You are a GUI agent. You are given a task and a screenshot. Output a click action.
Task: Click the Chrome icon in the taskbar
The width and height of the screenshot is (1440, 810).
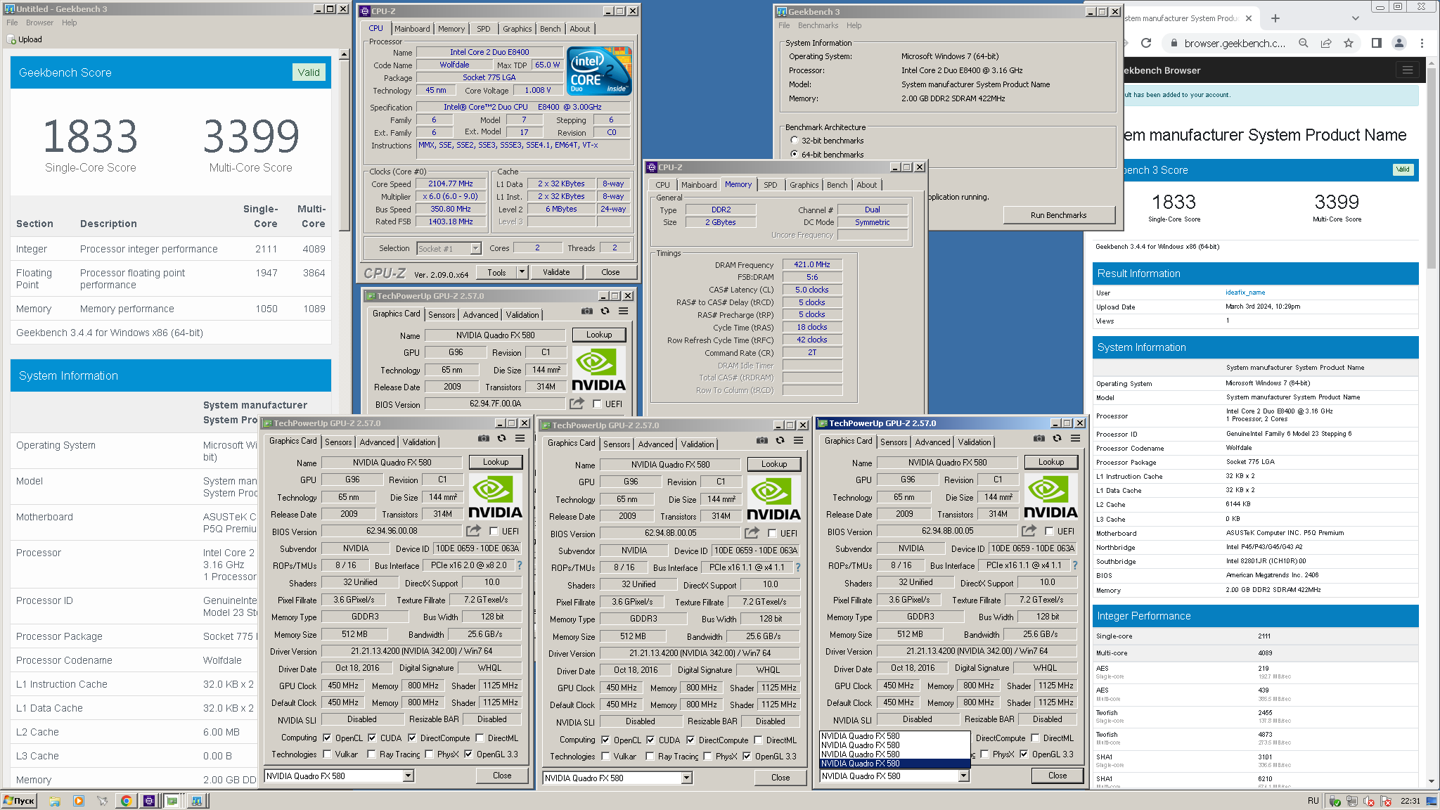click(x=126, y=801)
